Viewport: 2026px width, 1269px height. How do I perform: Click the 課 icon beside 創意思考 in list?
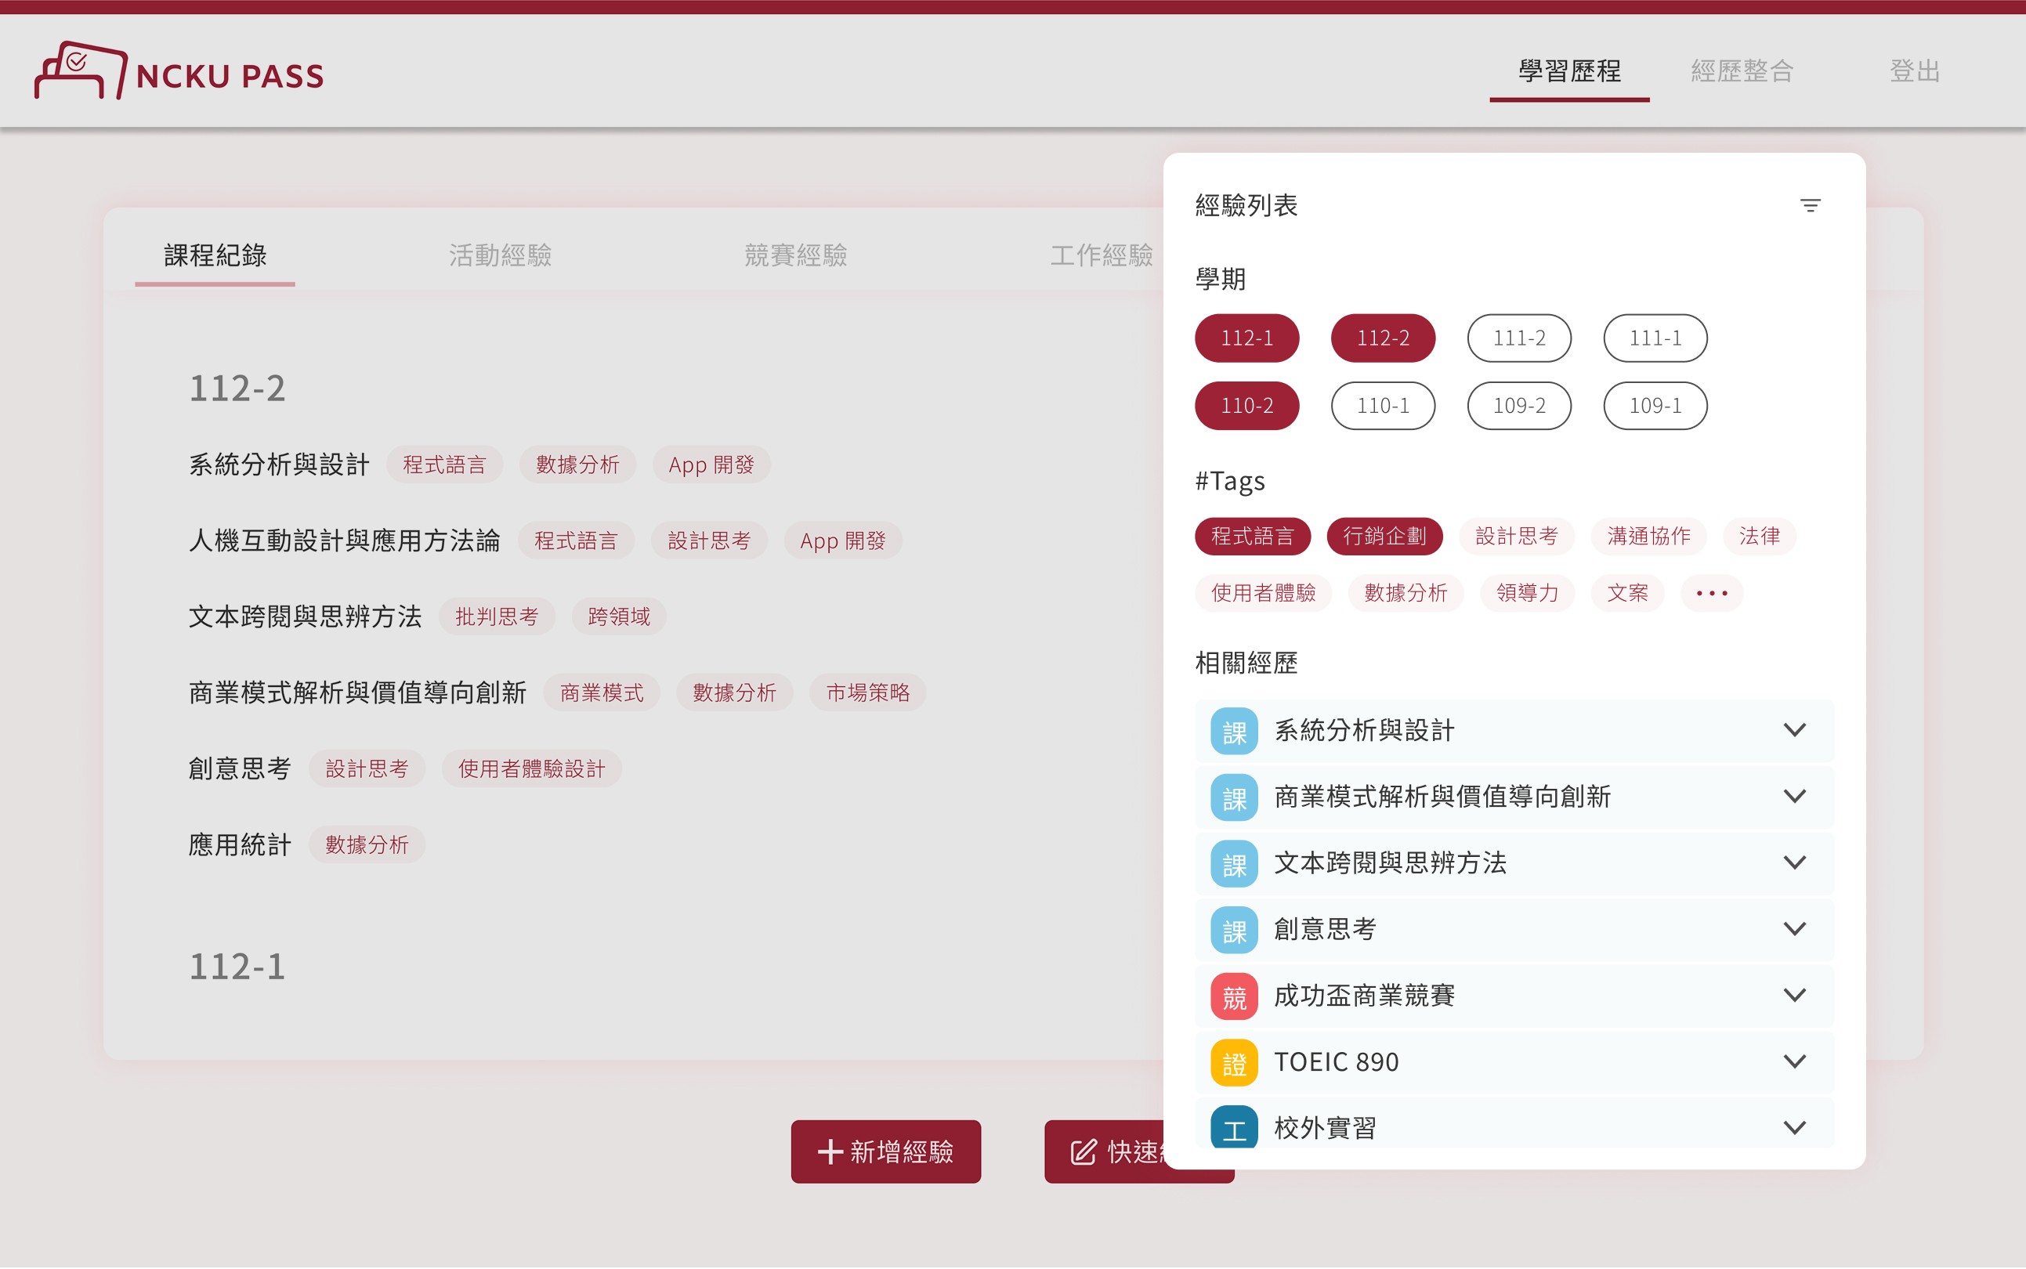coord(1233,931)
